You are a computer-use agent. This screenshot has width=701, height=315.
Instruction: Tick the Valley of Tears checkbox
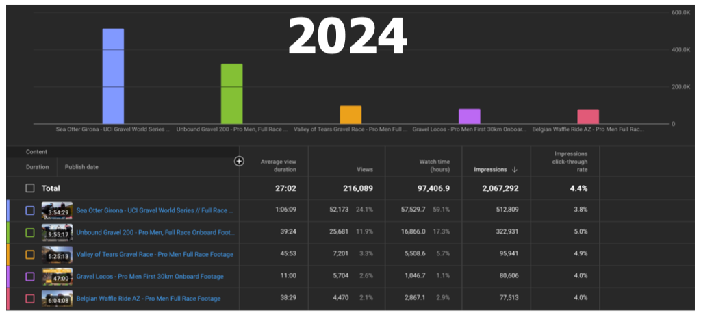(x=29, y=255)
